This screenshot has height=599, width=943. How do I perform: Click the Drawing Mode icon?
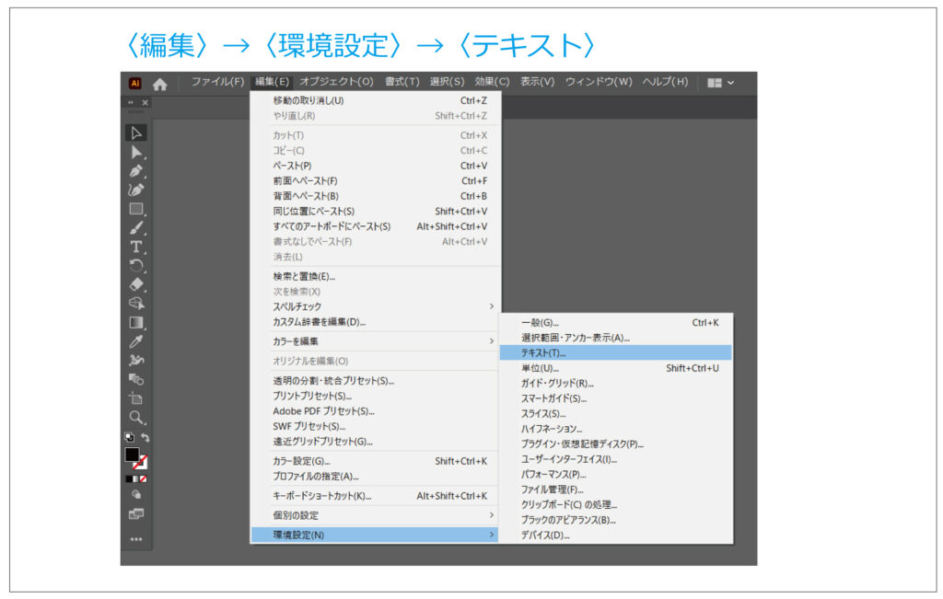pos(136,494)
